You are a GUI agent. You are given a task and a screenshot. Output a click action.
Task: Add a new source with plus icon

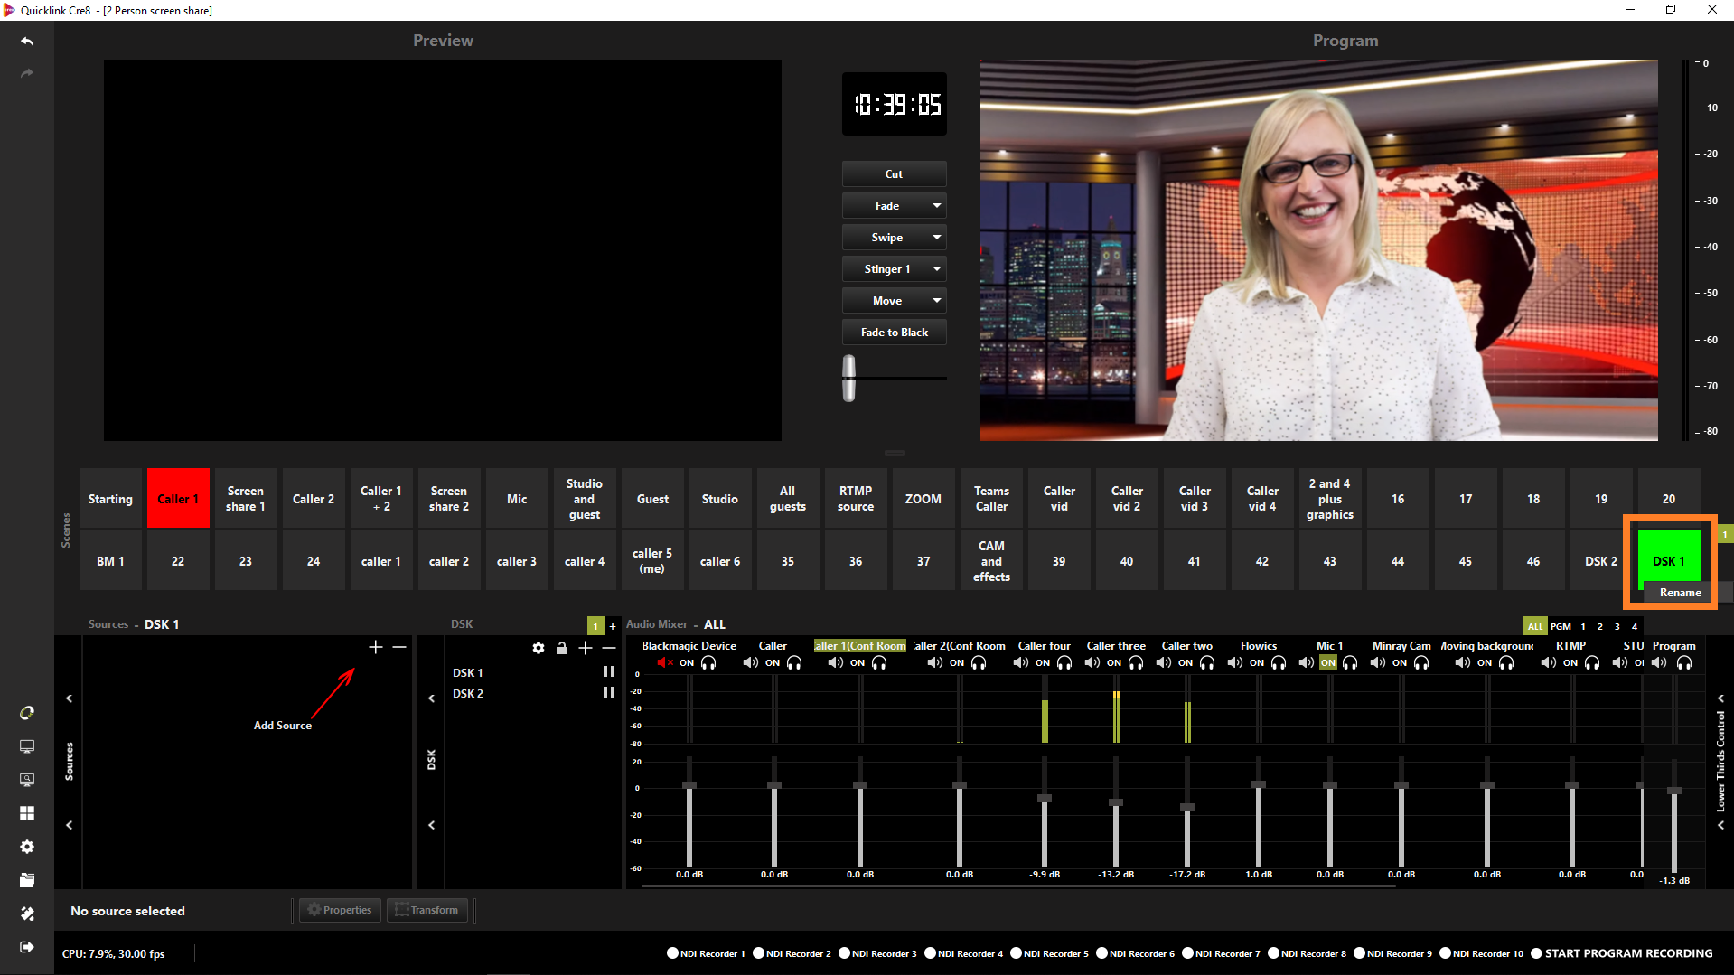pyautogui.click(x=376, y=647)
